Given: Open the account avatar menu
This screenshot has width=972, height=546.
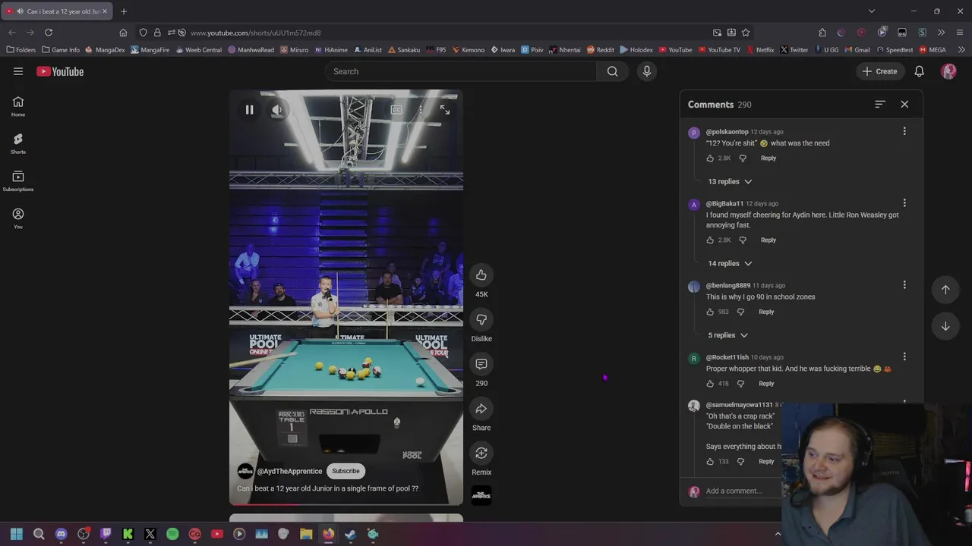Looking at the screenshot, I should point(948,71).
